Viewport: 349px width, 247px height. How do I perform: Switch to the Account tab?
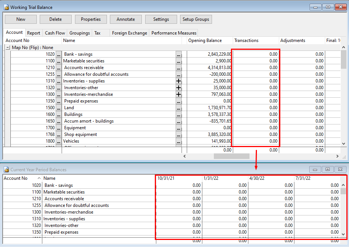(14, 33)
